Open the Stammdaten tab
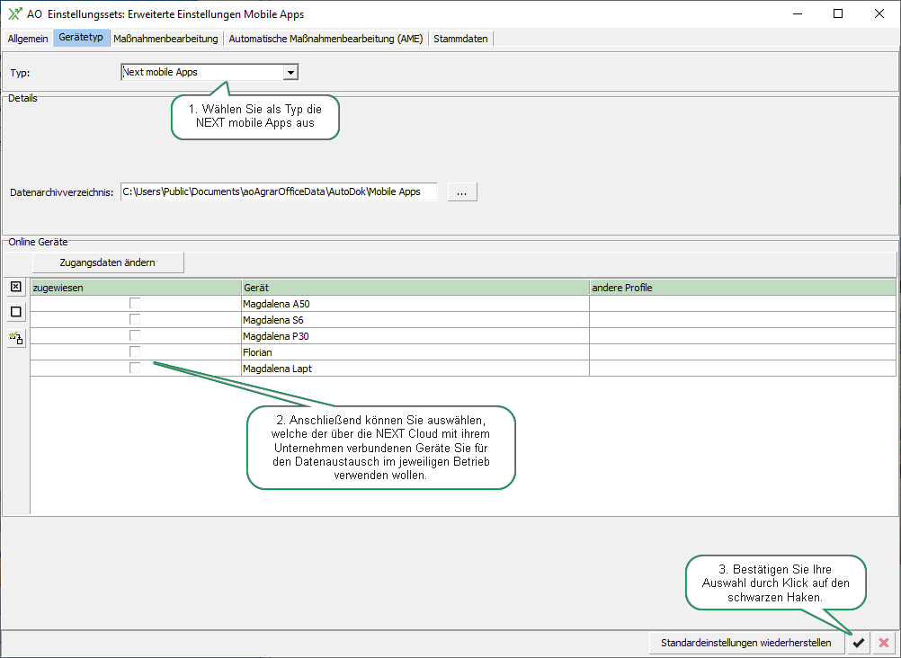 click(460, 39)
